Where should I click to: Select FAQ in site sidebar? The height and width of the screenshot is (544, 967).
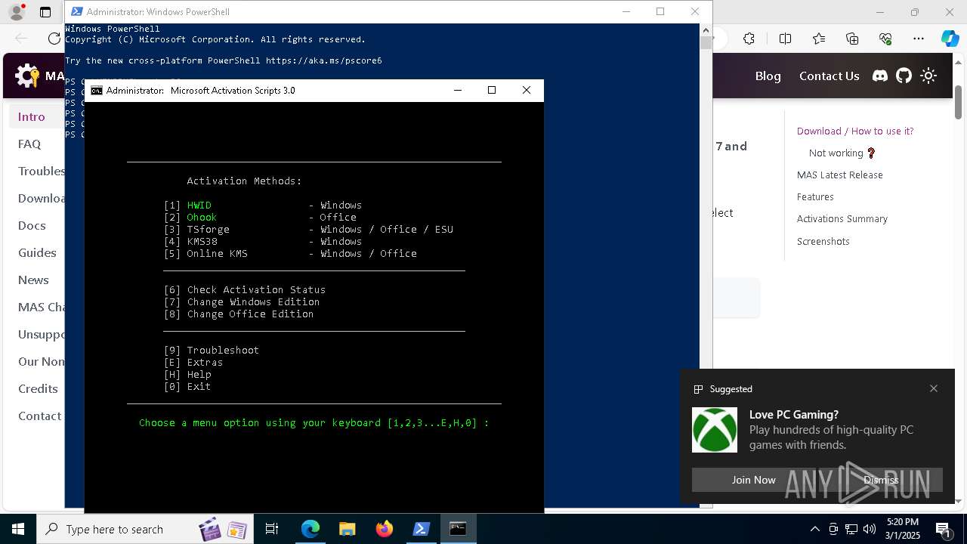(x=29, y=144)
